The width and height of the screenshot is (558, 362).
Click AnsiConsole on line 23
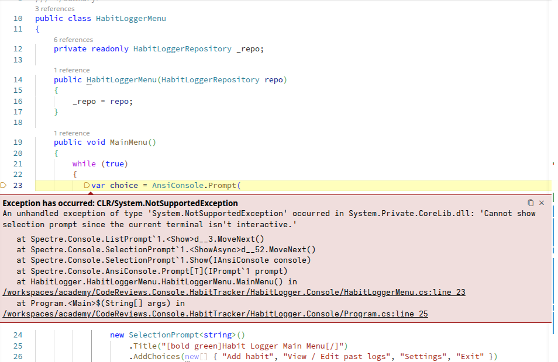pyautogui.click(x=178, y=186)
